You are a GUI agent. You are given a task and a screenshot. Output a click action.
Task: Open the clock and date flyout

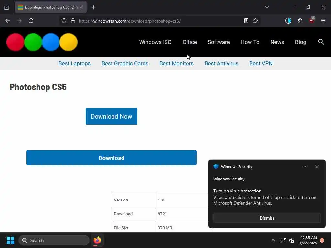coord(308,240)
